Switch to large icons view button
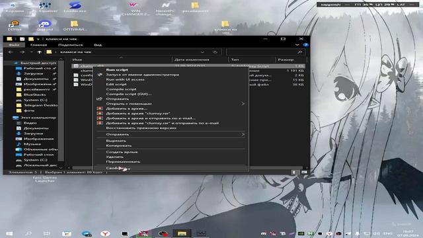The width and height of the screenshot is (423, 238). (x=304, y=172)
